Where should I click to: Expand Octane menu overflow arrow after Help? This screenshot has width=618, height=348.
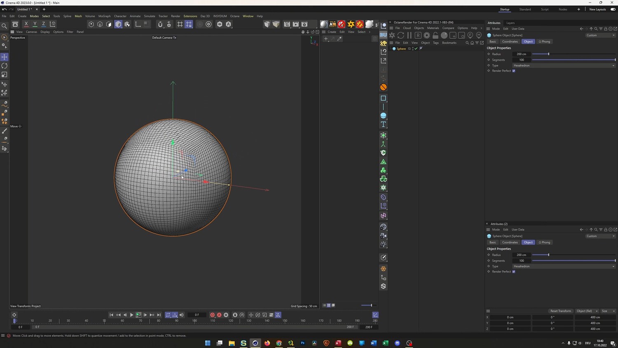click(x=481, y=28)
